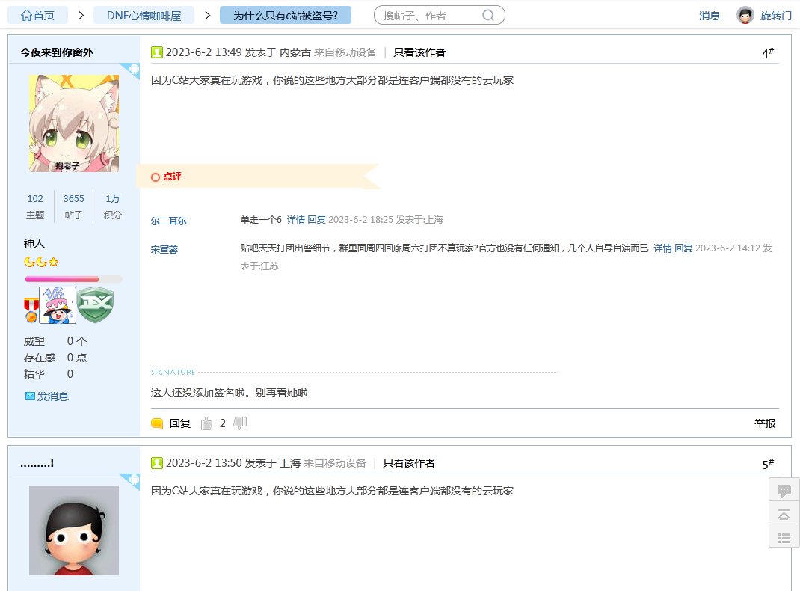Report floor 4 with 举报
Viewport: 800px width, 591px height.
point(765,423)
